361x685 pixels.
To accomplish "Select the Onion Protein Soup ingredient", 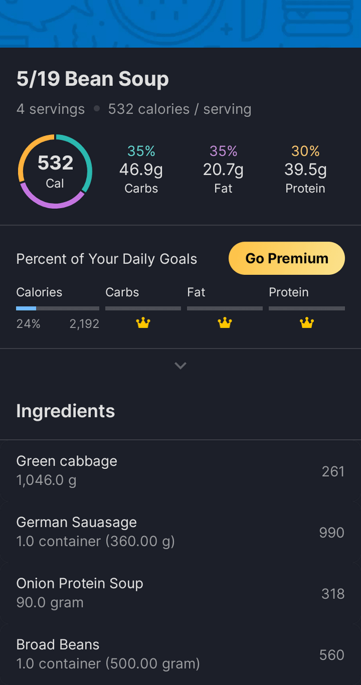I will 180,592.
